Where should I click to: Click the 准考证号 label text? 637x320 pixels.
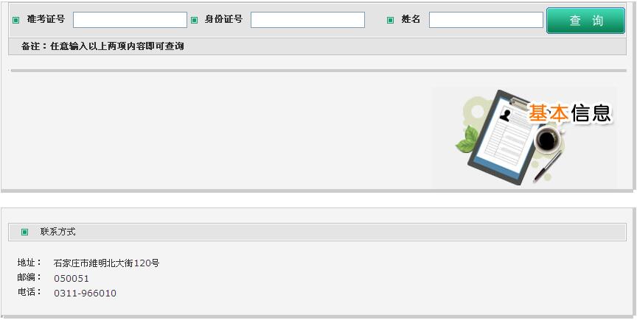pos(46,19)
